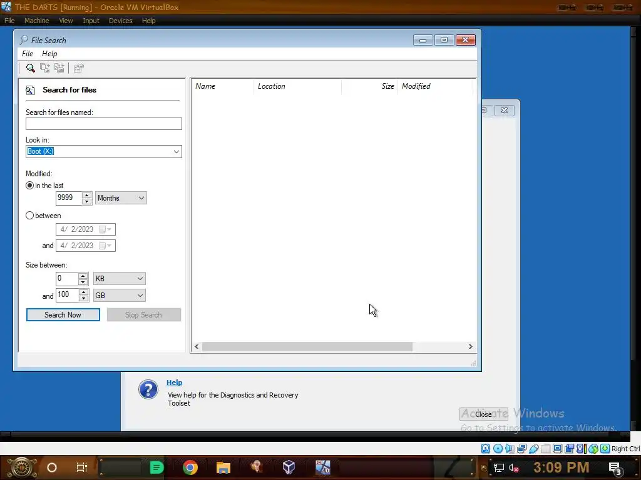
Task: Open VirtualBox View menu
Action: [x=65, y=21]
